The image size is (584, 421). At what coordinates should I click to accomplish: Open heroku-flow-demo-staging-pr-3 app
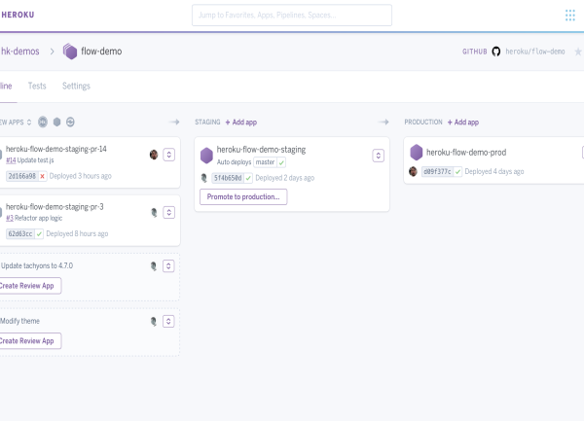(55, 207)
